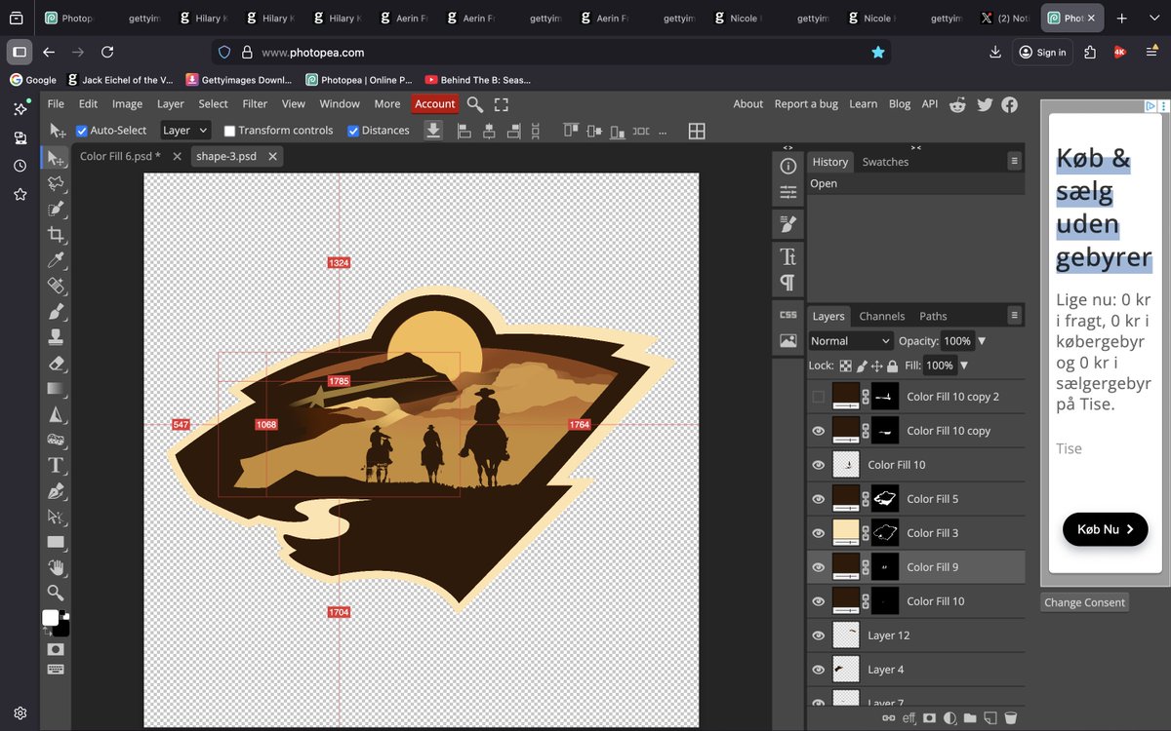Select the Eraser tool

[x=56, y=363]
